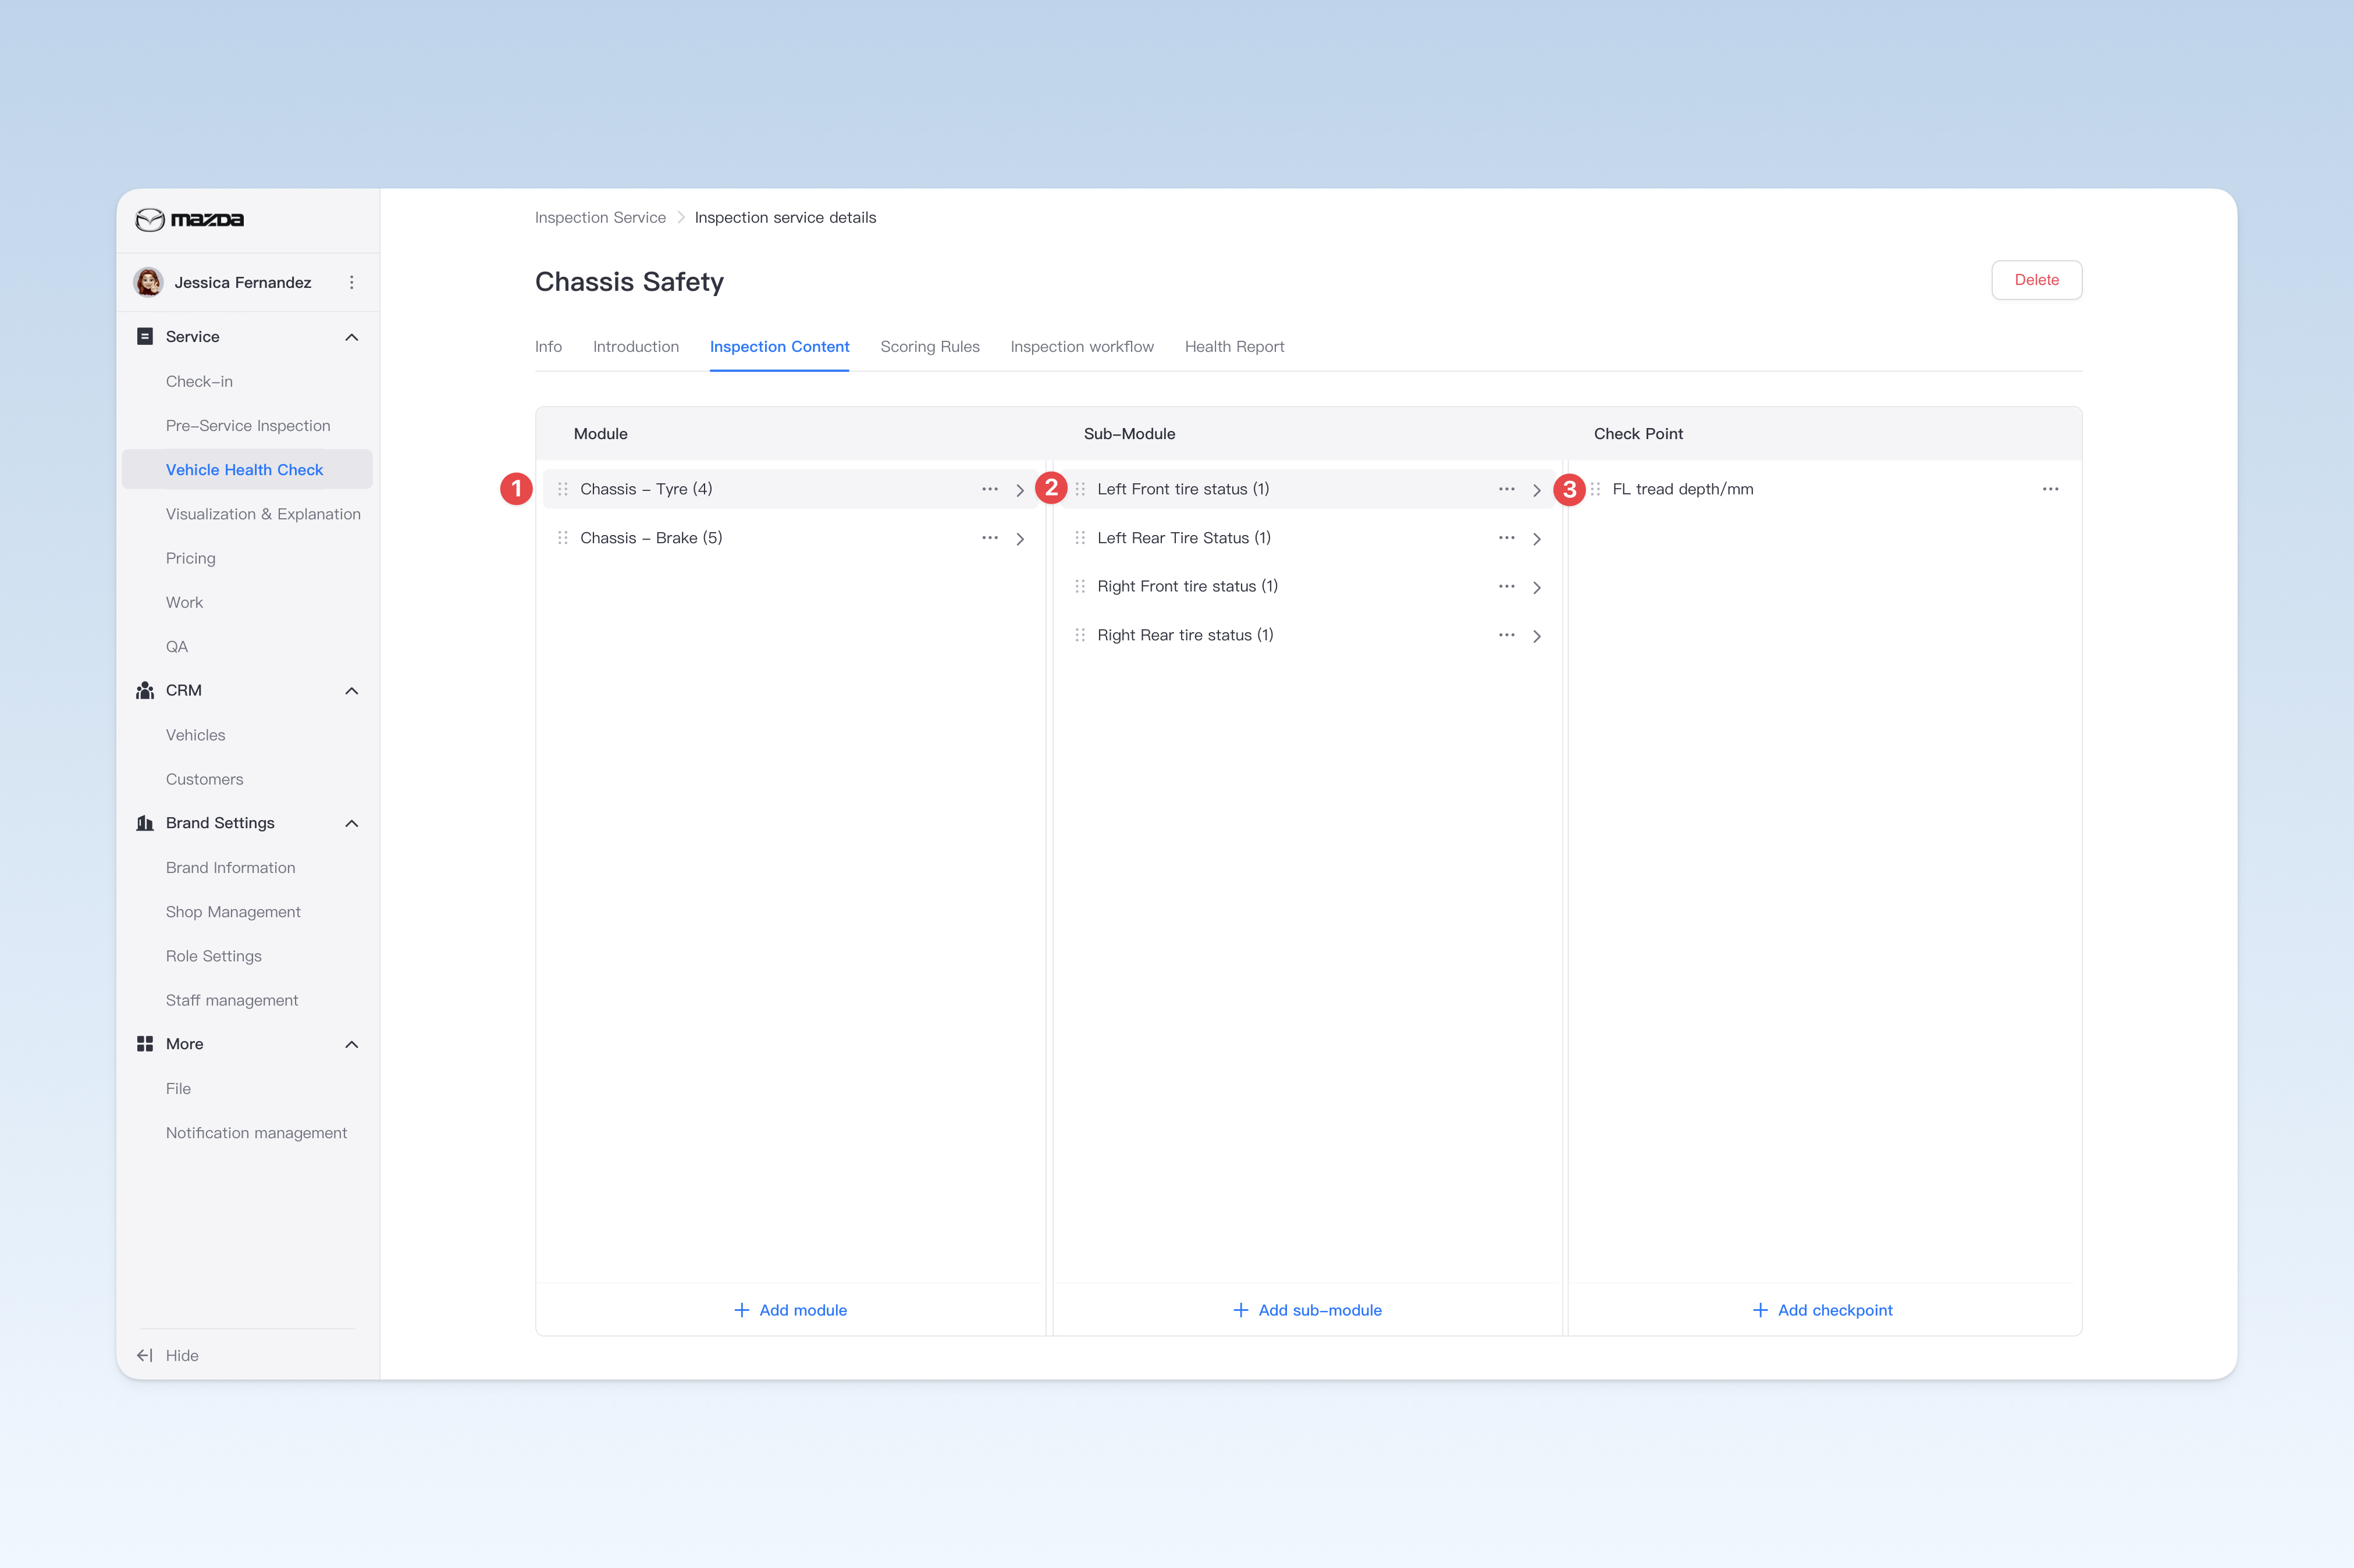Click Jessica Fernandez avatar picture
The width and height of the screenshot is (2354, 1568).
(149, 282)
